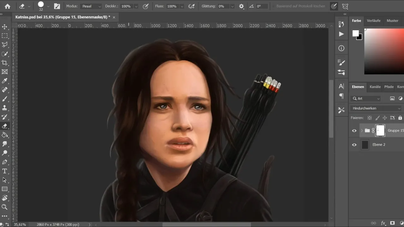Close the Katniss.psd document tab

point(114,17)
